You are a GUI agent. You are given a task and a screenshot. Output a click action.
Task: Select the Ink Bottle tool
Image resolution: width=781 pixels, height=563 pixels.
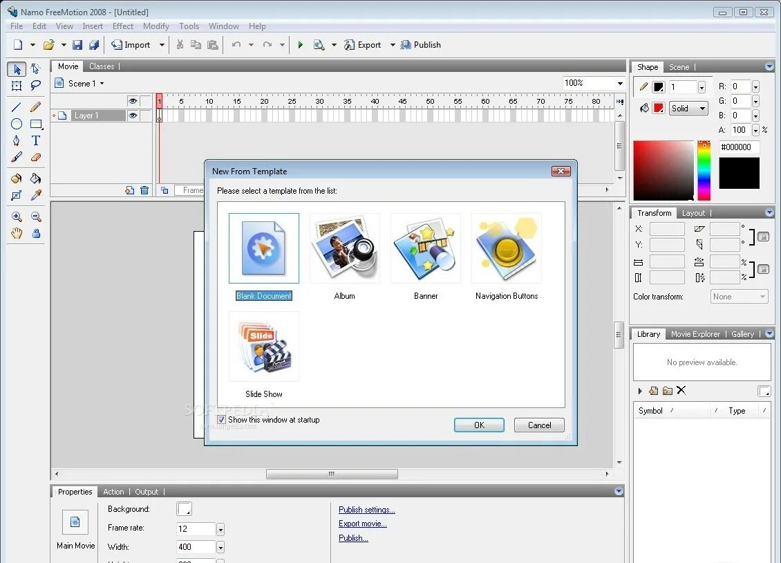(x=17, y=178)
